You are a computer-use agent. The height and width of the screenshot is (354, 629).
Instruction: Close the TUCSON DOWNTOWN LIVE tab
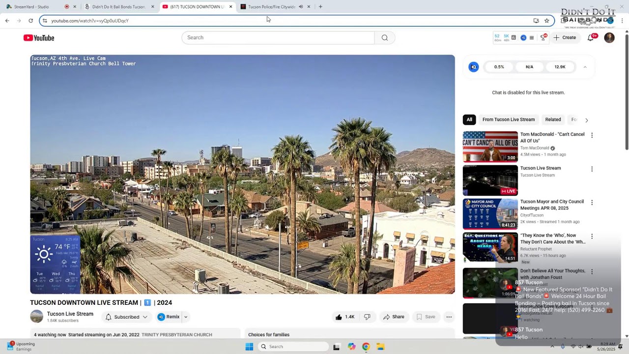(x=230, y=7)
